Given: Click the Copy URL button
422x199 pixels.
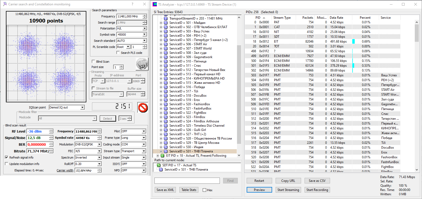Looking at the screenshot, I should (288, 181).
